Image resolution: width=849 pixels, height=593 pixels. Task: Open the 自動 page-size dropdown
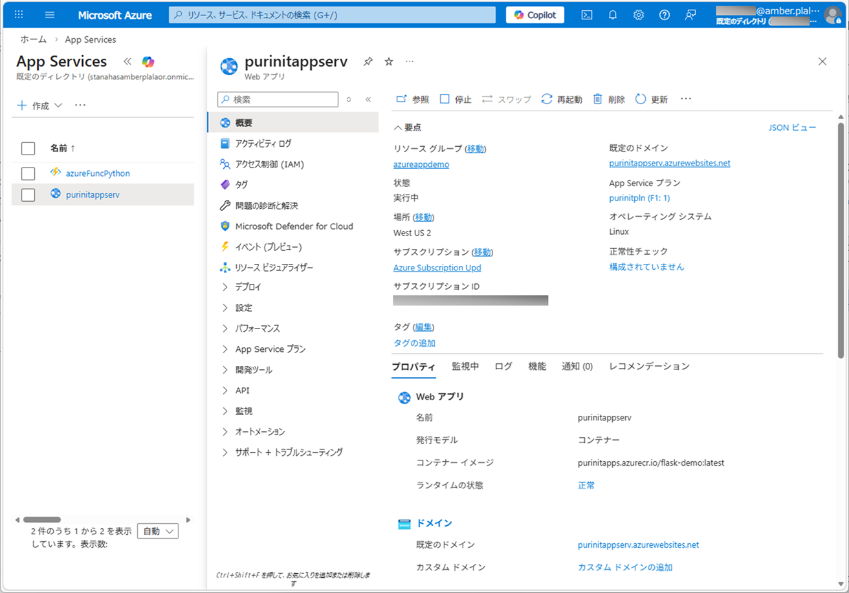(x=158, y=532)
